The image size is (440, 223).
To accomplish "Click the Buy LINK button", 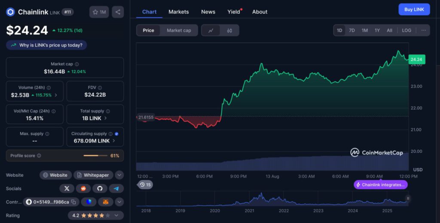I will pyautogui.click(x=414, y=9).
